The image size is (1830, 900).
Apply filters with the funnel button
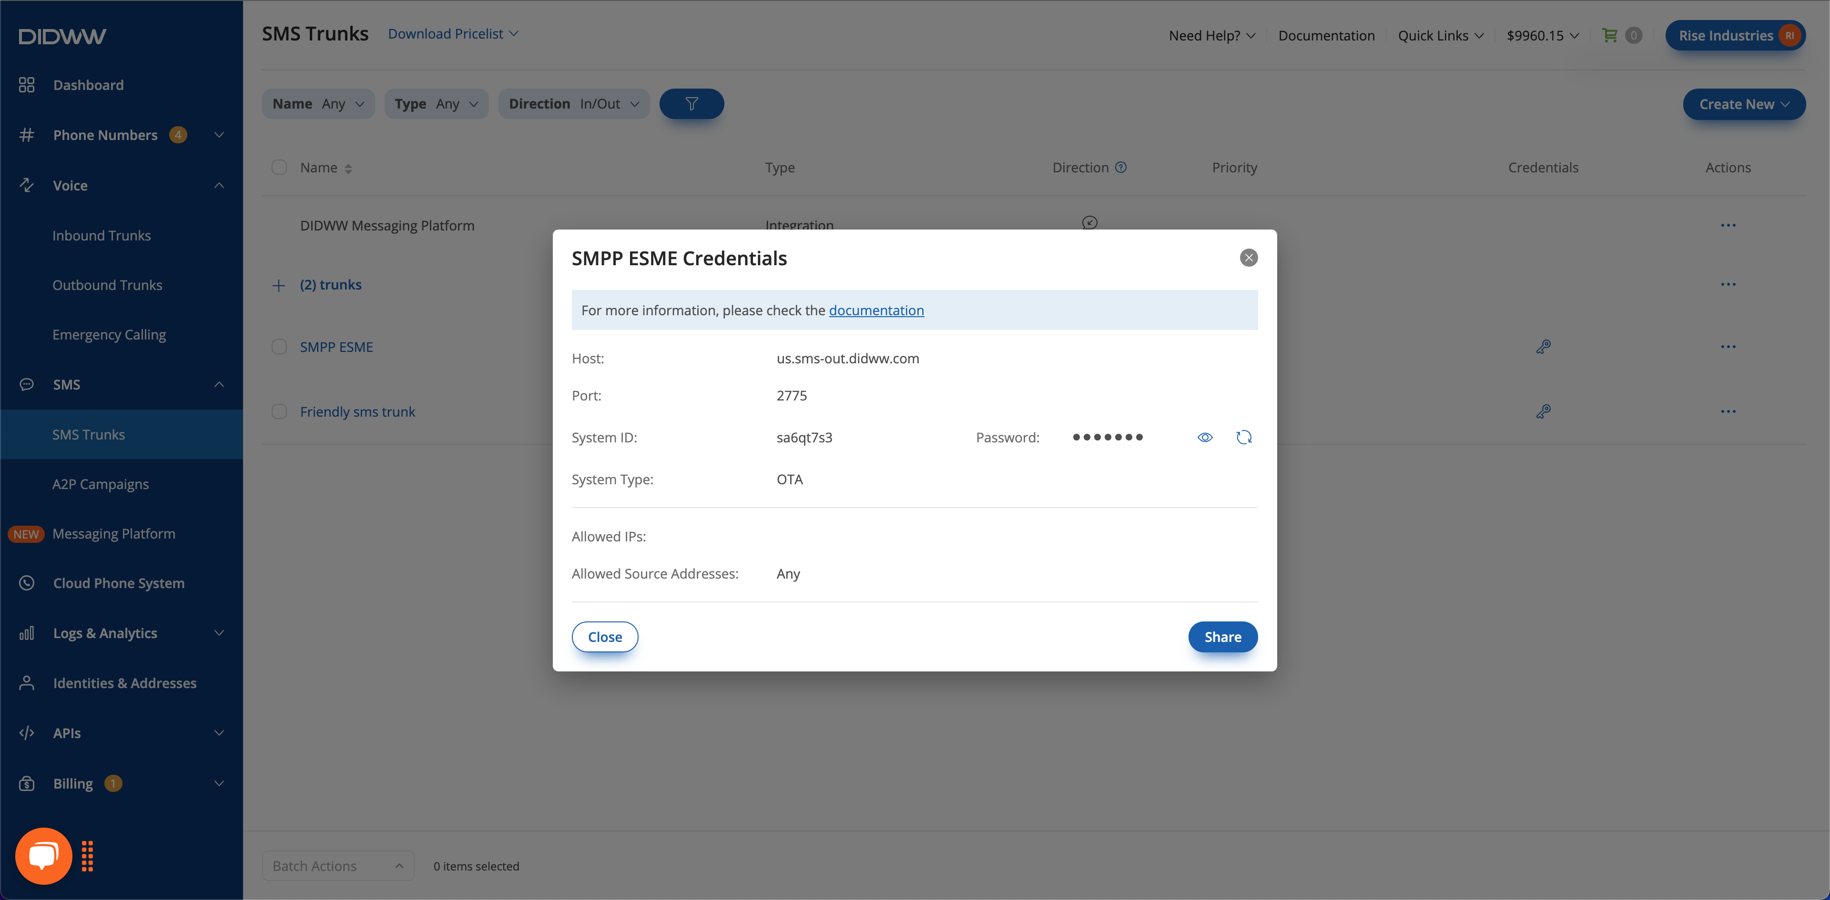pos(691,104)
